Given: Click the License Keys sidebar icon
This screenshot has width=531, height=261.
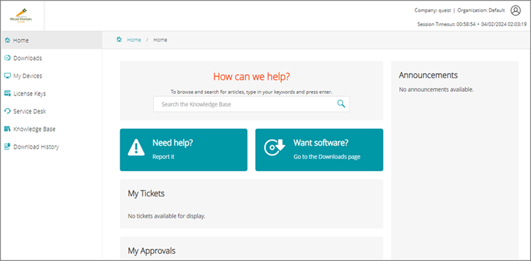Looking at the screenshot, I should pyautogui.click(x=7, y=93).
